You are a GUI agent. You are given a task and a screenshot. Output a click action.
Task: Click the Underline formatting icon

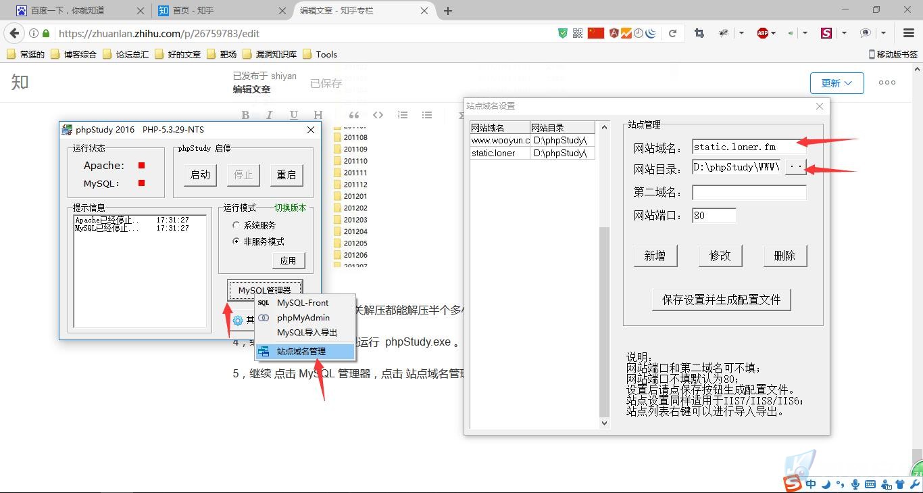294,115
